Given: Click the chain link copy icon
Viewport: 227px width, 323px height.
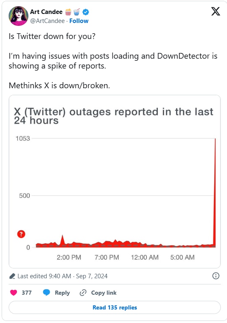Looking at the screenshot, I should [x=83, y=293].
